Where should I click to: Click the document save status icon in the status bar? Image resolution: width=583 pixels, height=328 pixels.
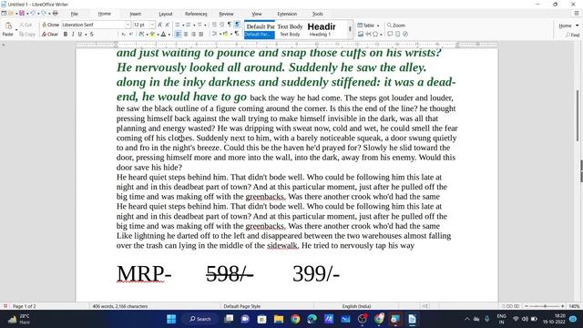[x=5, y=306]
